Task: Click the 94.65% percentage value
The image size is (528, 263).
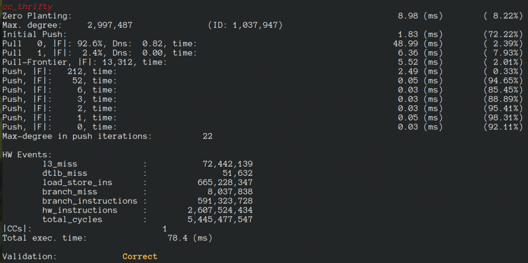Action: [x=504, y=81]
